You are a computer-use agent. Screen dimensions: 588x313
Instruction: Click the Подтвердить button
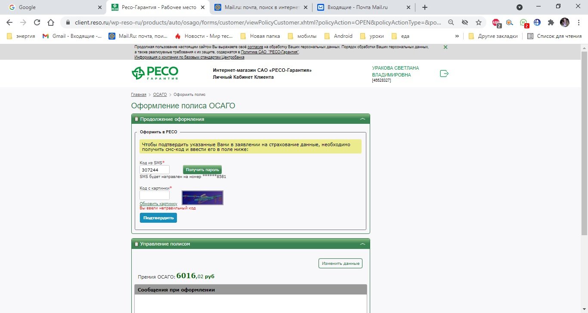pyautogui.click(x=158, y=218)
